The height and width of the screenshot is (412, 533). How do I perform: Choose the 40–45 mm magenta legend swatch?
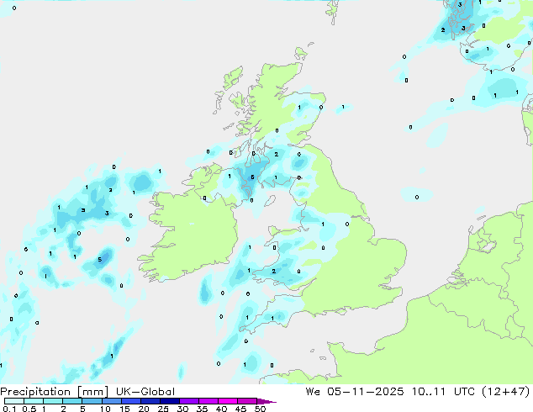click(x=228, y=401)
